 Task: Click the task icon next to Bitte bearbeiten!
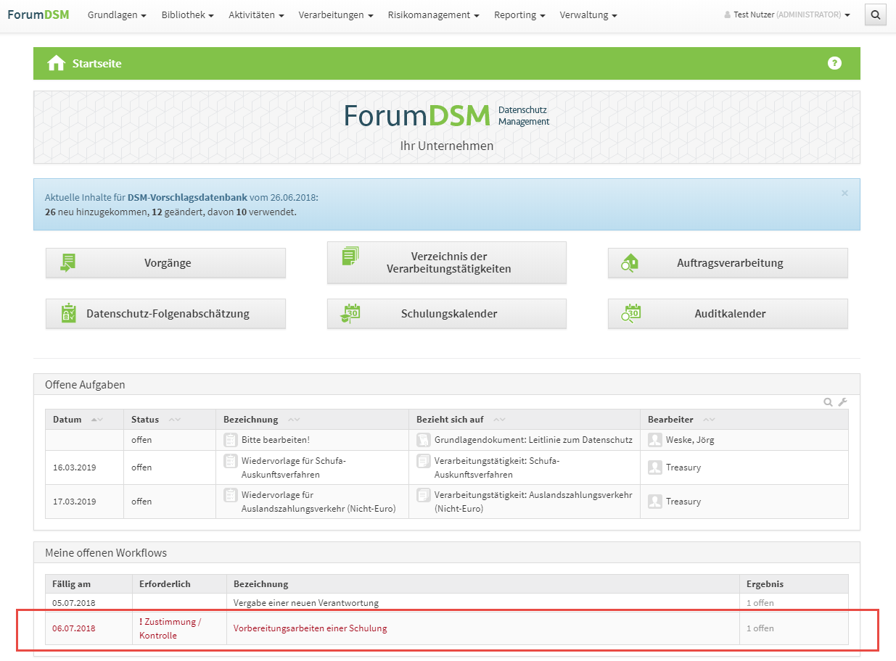click(231, 440)
